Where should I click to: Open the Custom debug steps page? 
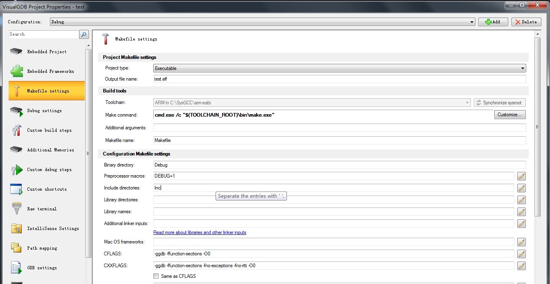[x=47, y=169]
